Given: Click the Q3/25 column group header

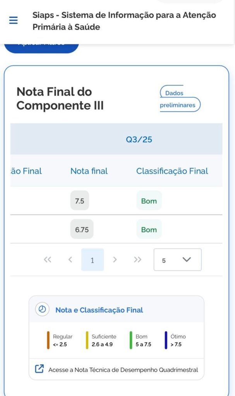Looking at the screenshot, I should 139,140.
